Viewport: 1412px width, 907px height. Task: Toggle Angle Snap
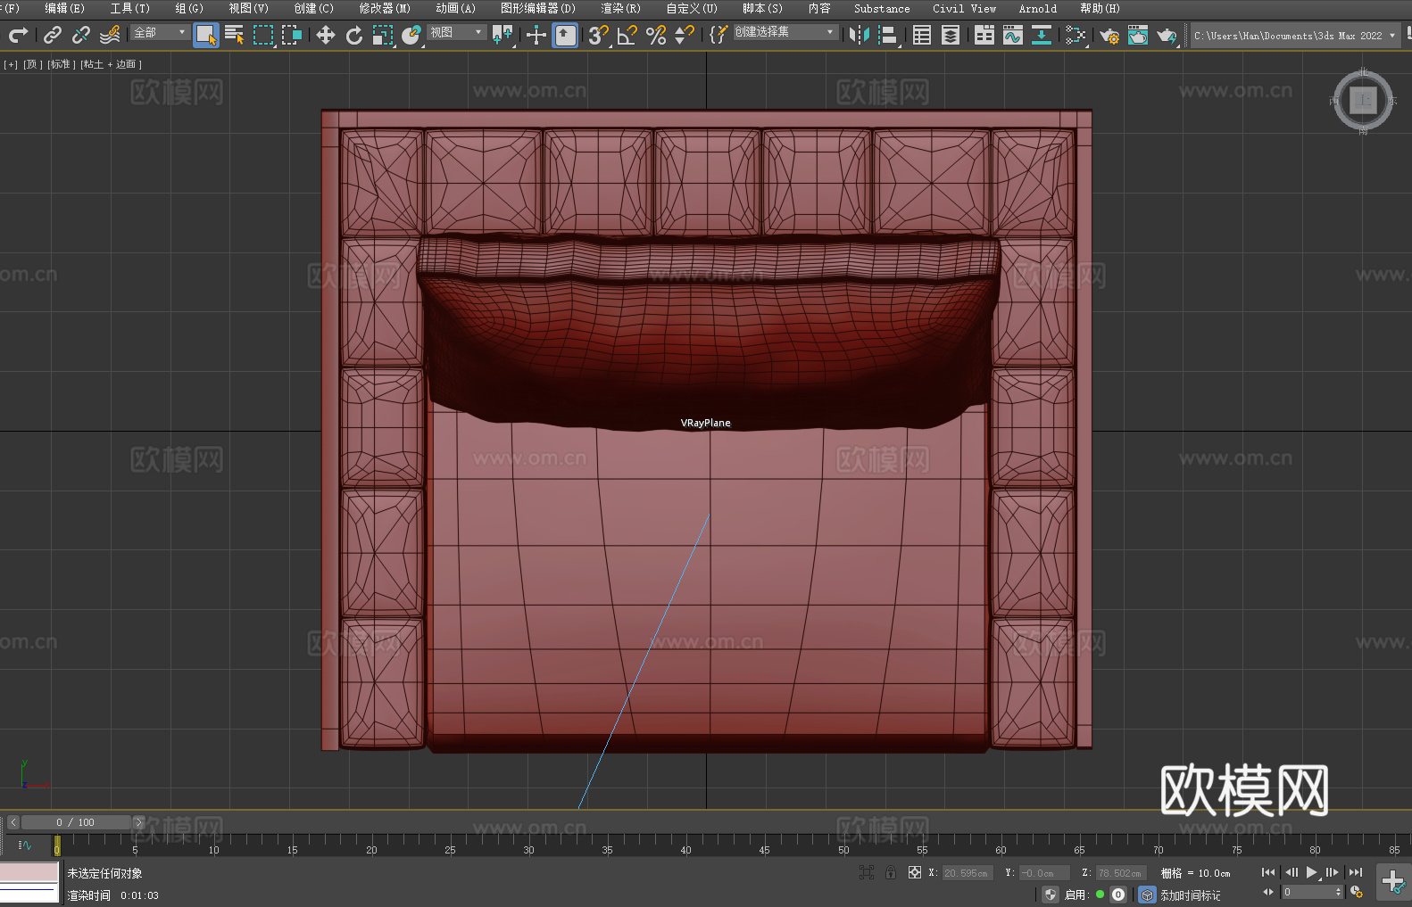(x=627, y=35)
